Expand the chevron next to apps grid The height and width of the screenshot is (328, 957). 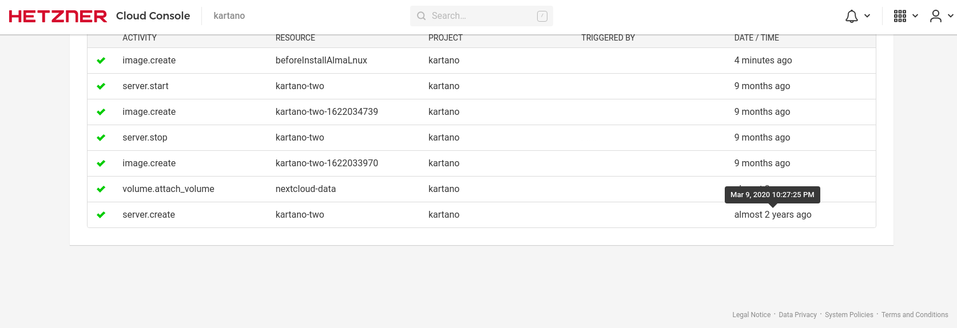pyautogui.click(x=915, y=16)
